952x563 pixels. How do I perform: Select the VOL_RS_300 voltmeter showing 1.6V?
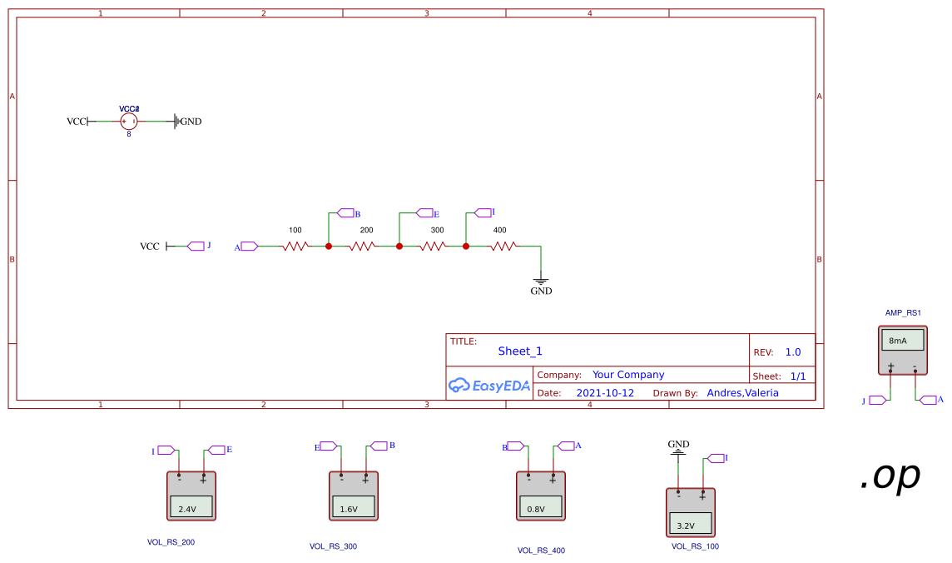[x=353, y=496]
